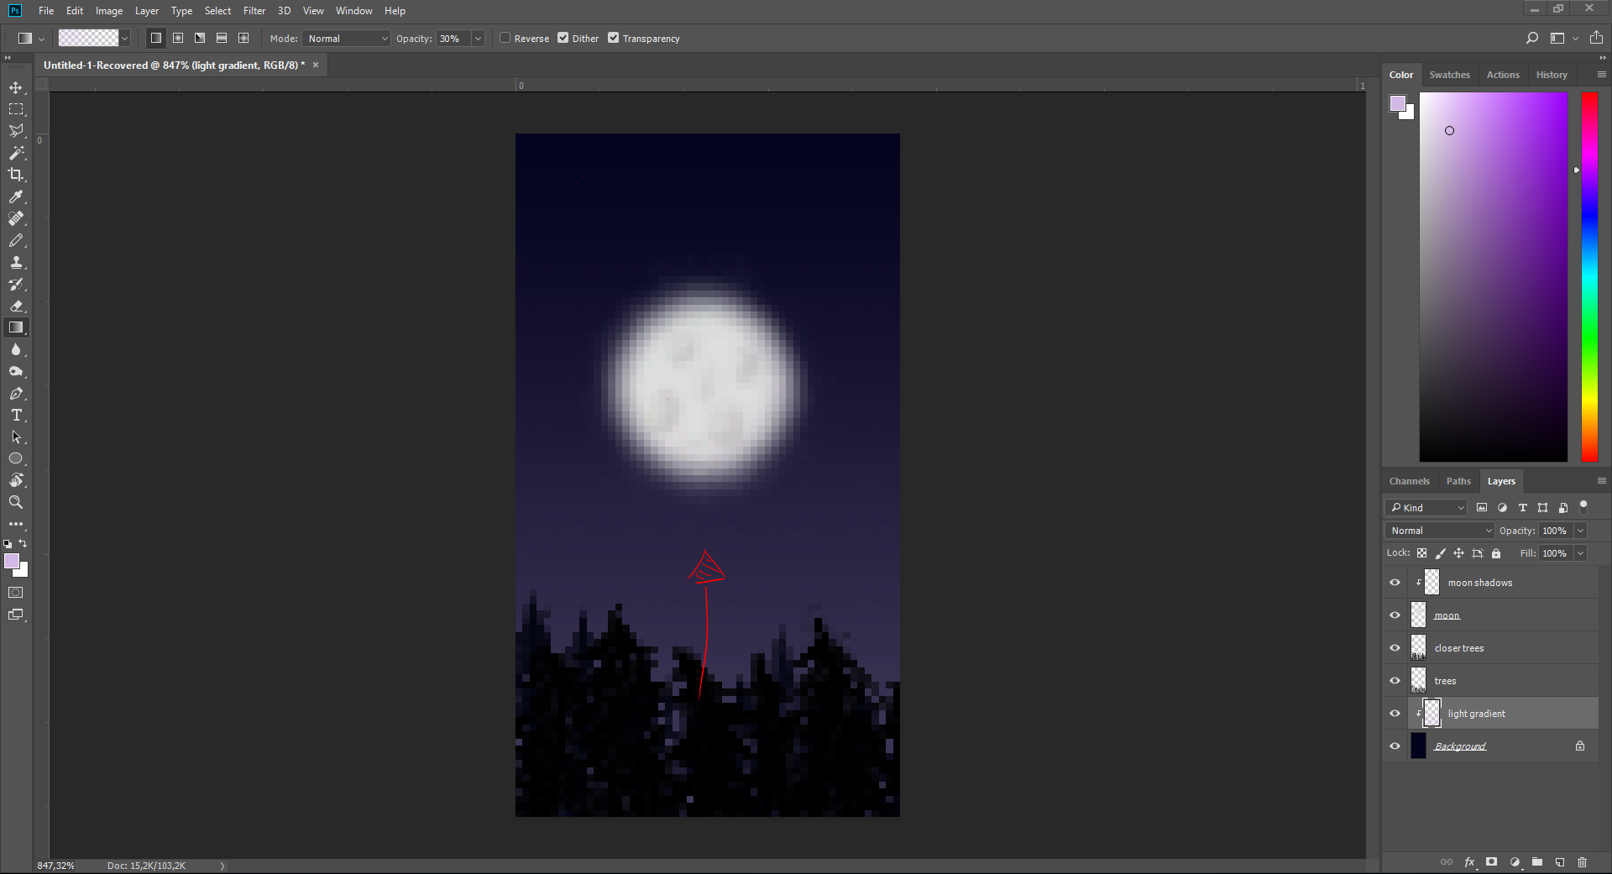Hide the moon shadows layer

tap(1395, 583)
